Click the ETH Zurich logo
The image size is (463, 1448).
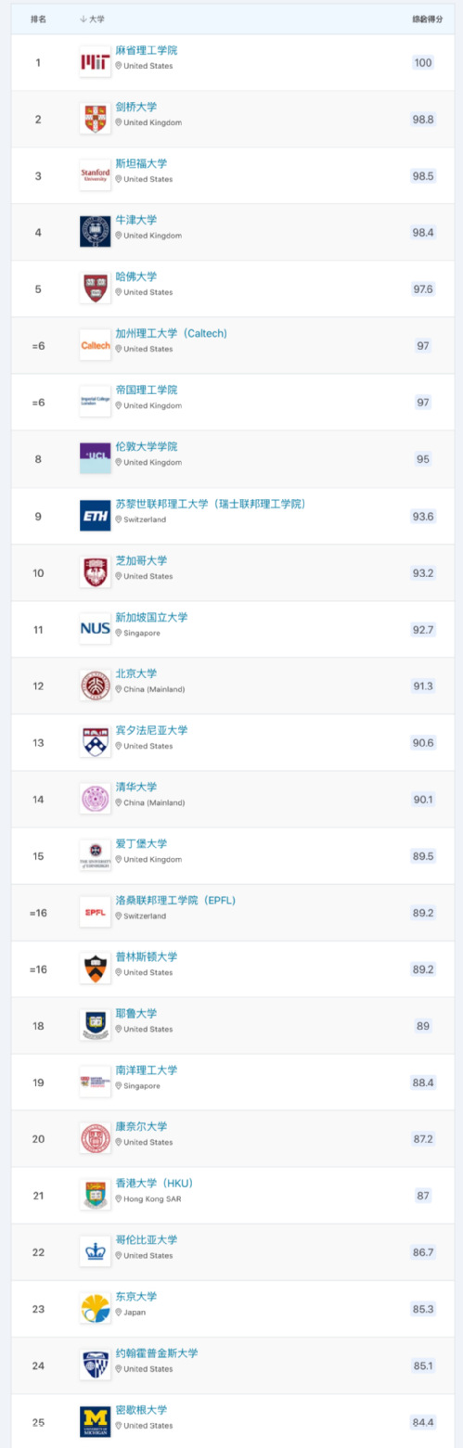pyautogui.click(x=96, y=516)
